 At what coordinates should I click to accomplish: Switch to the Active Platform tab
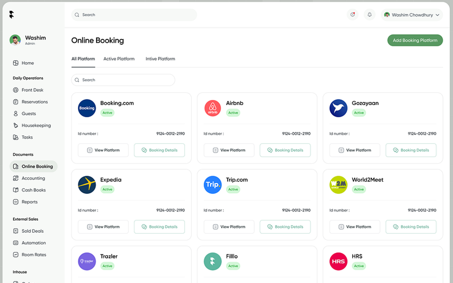(x=119, y=59)
